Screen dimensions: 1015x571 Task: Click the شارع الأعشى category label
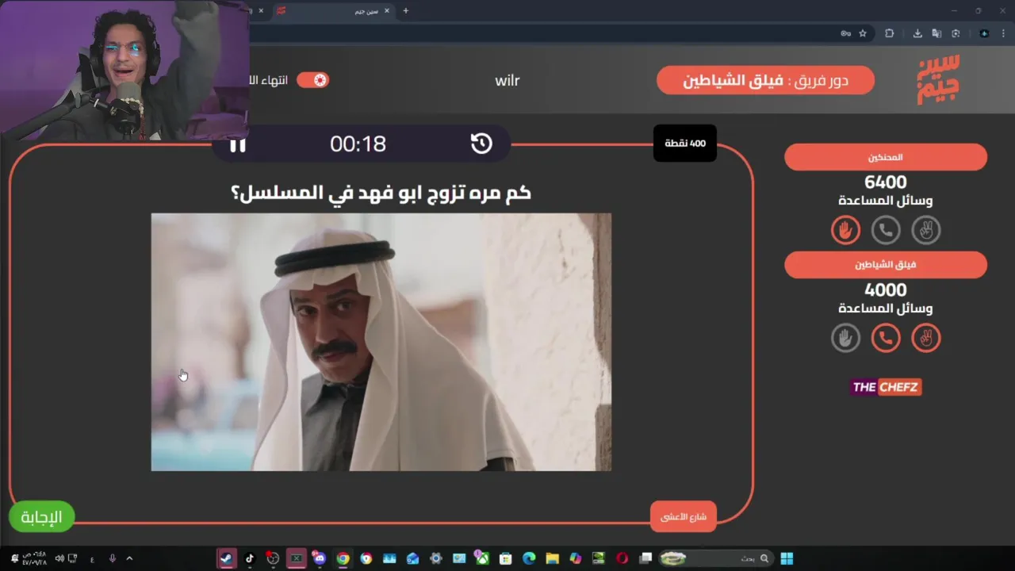684,517
